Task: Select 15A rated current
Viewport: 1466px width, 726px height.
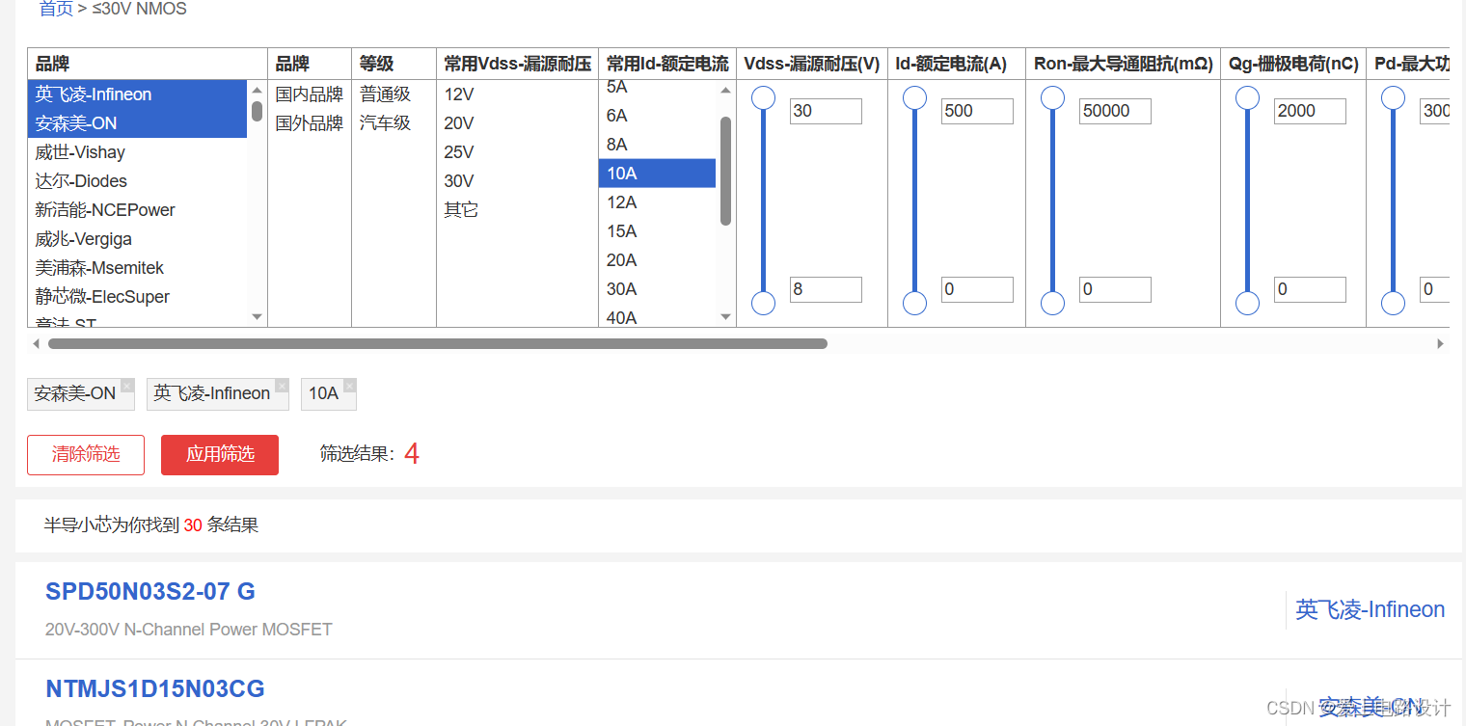Action: 658,231
